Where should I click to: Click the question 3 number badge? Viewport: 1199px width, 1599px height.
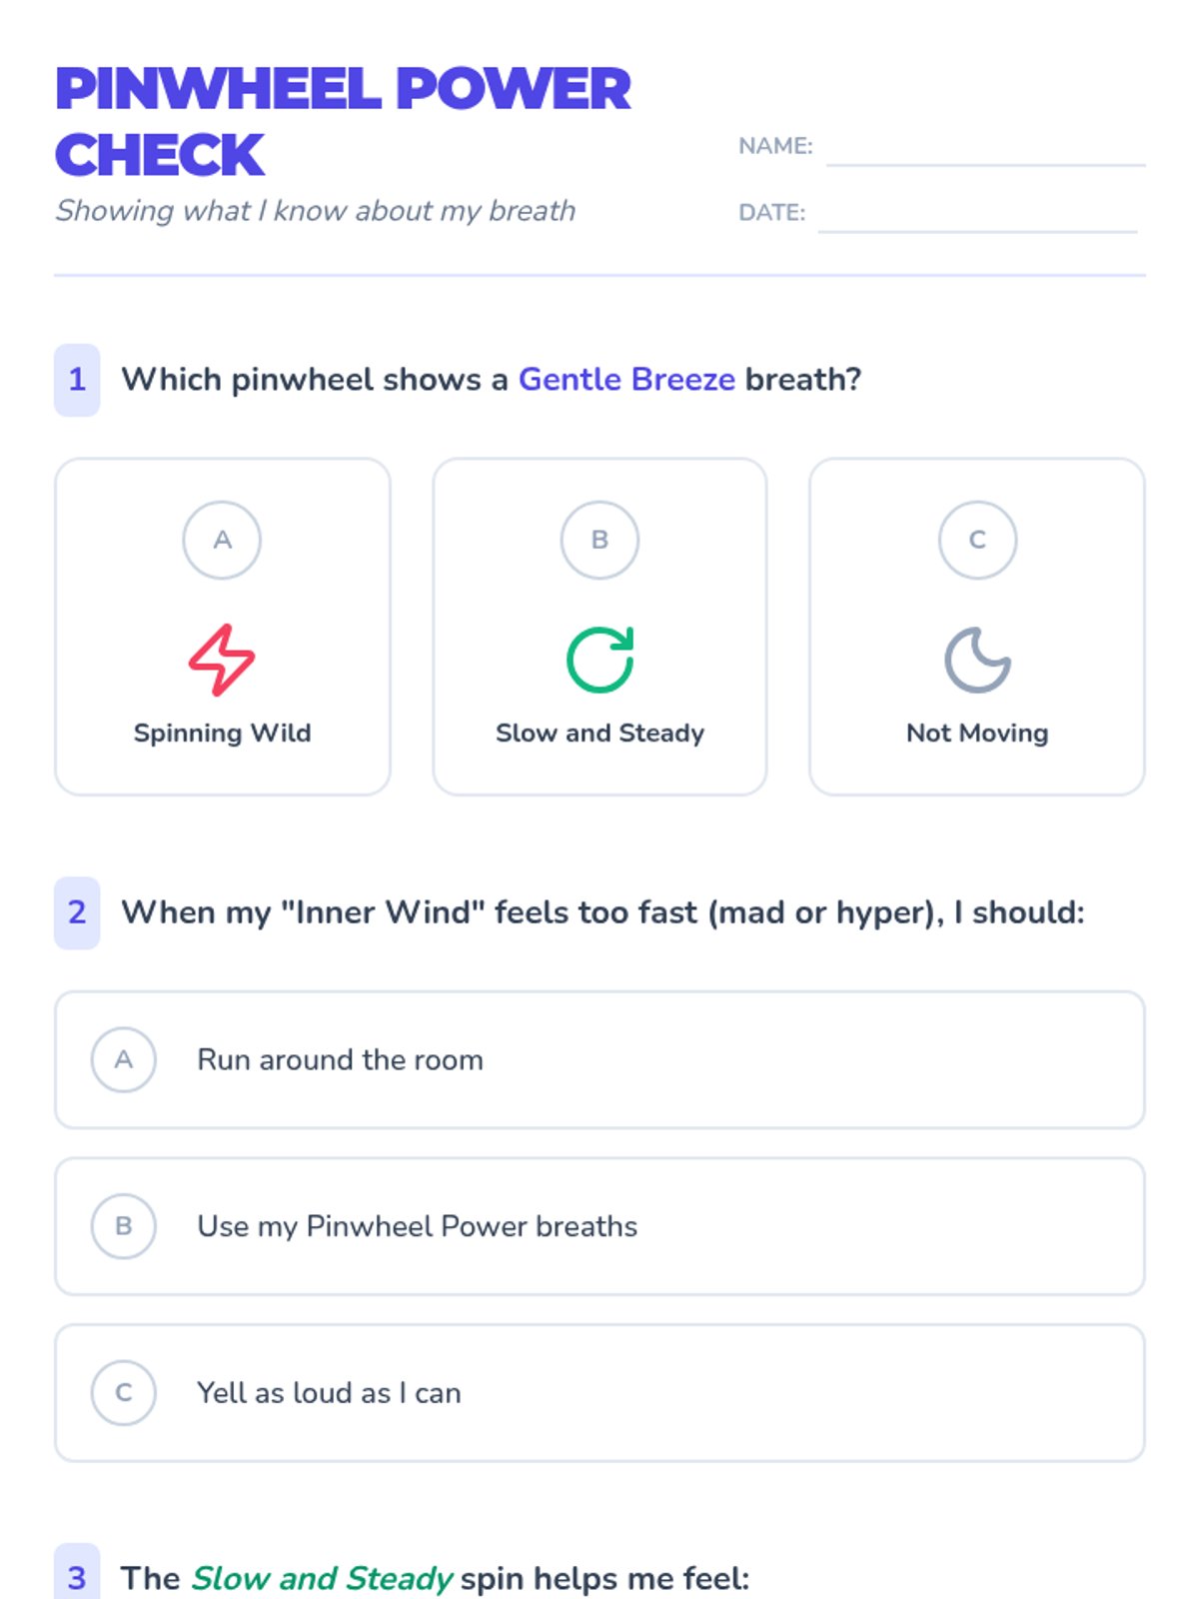[x=77, y=1576]
